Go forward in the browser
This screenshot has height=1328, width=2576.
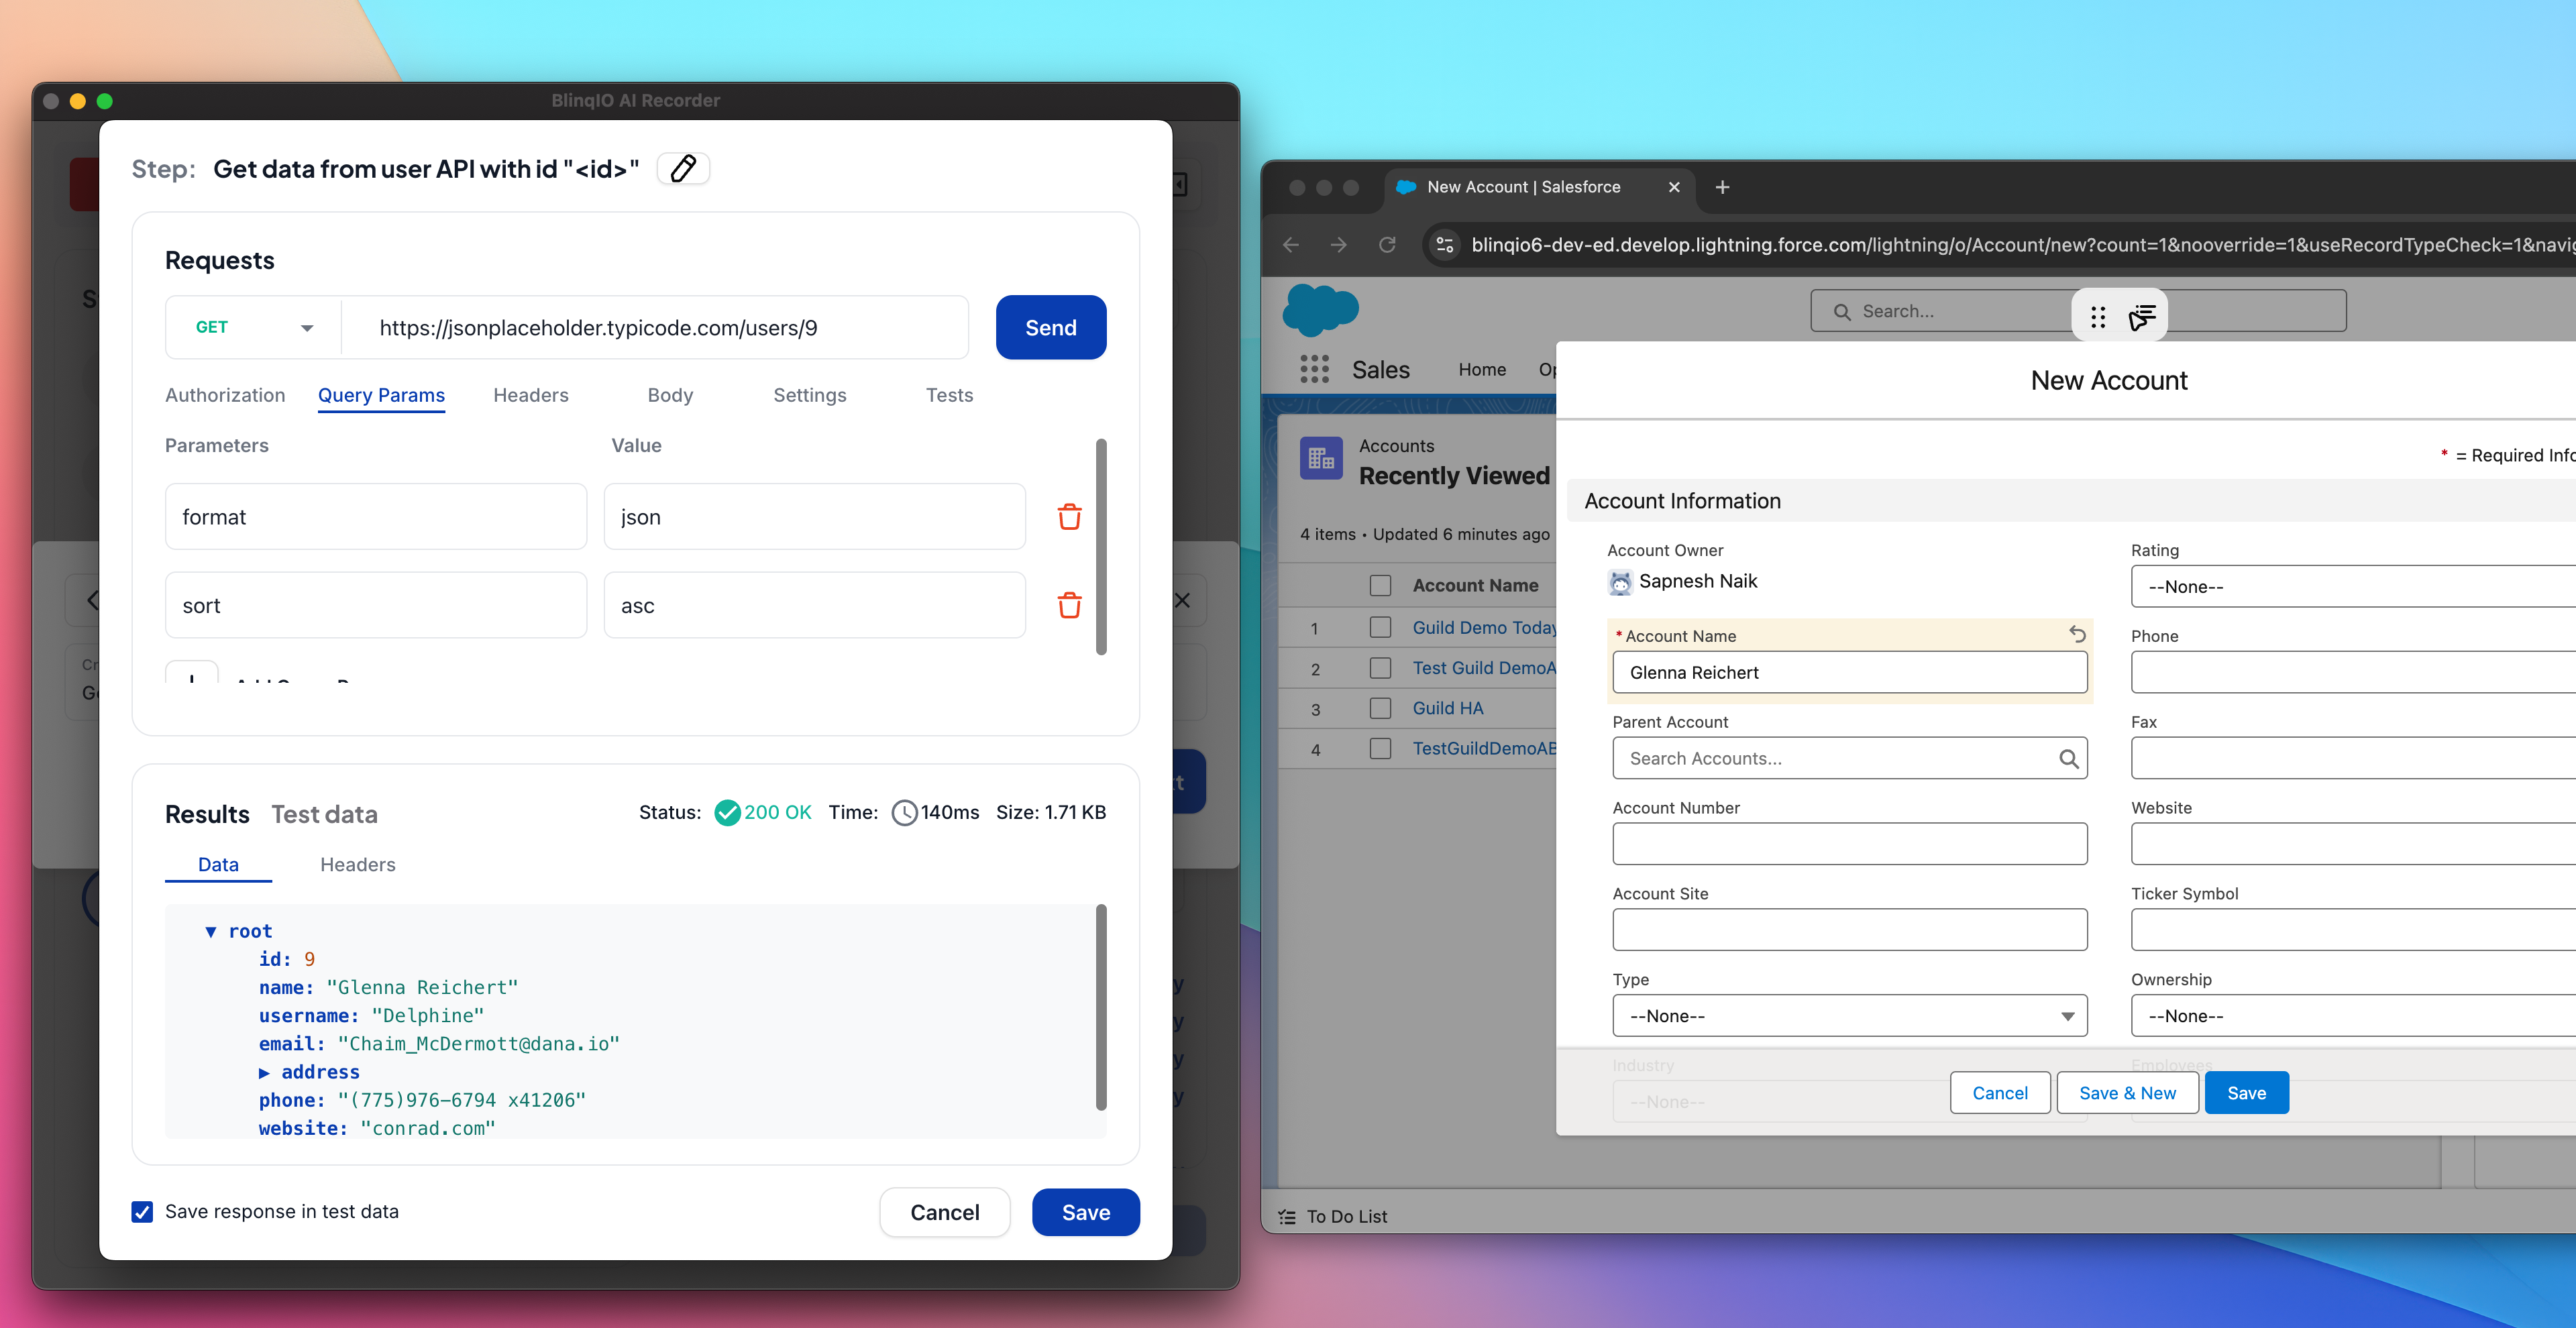pos(1338,245)
